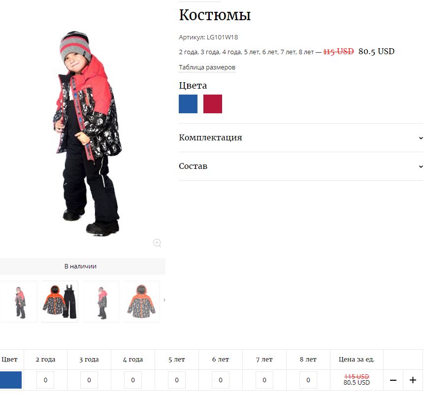Click the plus icon to increase quantity
This screenshot has width=424, height=396.
tap(413, 380)
